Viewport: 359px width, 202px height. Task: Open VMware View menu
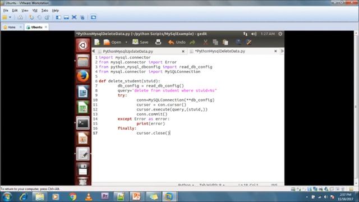pyautogui.click(x=25, y=11)
